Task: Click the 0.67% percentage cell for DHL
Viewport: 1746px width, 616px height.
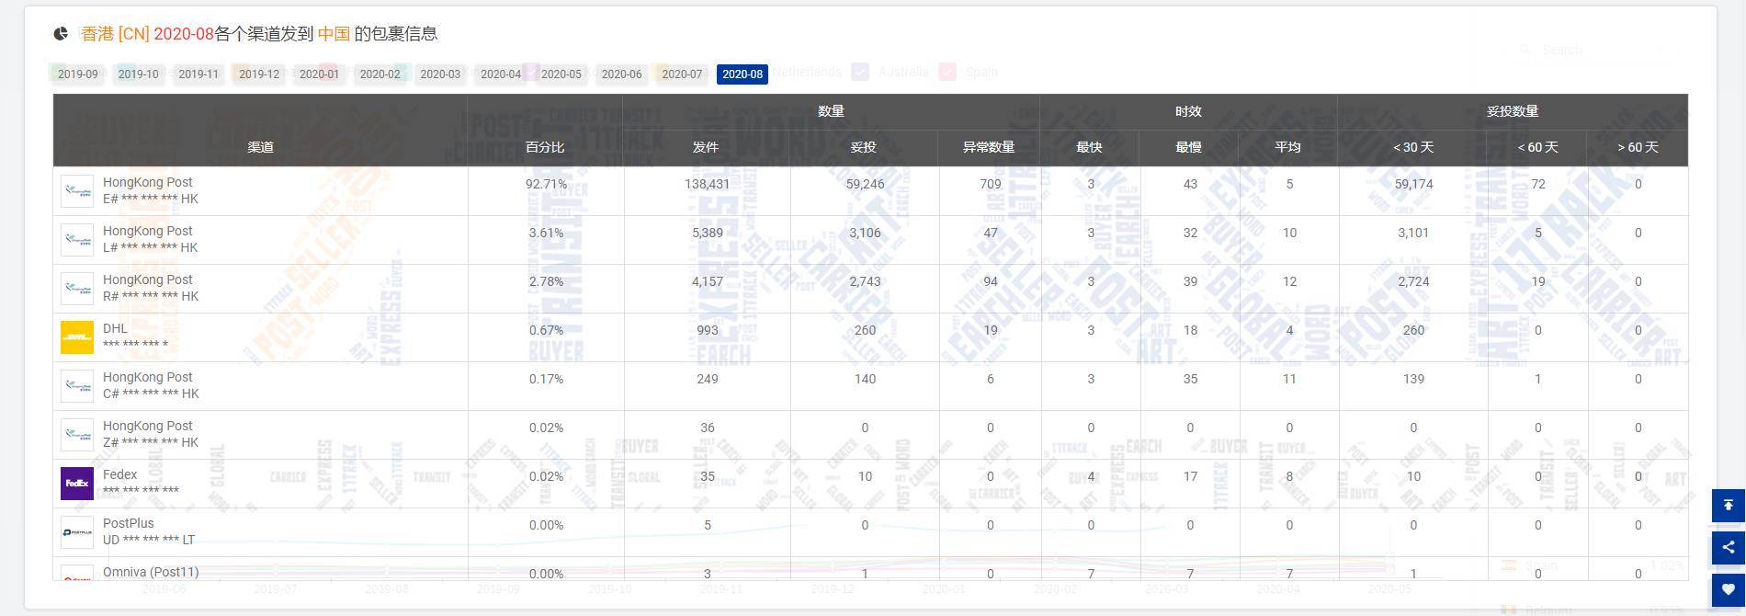Action: click(546, 330)
